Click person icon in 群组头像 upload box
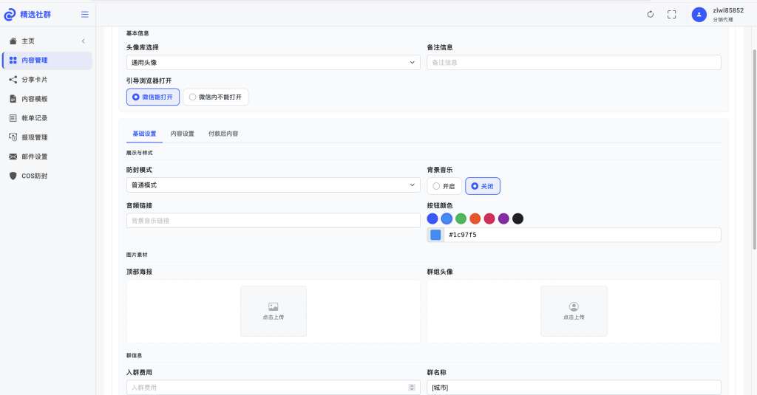The image size is (757, 395). (574, 306)
